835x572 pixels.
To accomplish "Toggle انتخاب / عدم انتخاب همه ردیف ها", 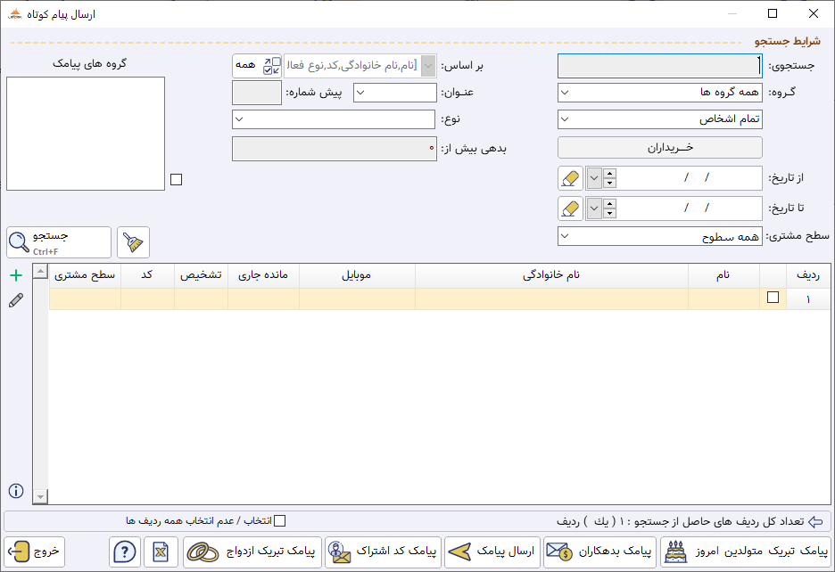I will [x=279, y=521].
